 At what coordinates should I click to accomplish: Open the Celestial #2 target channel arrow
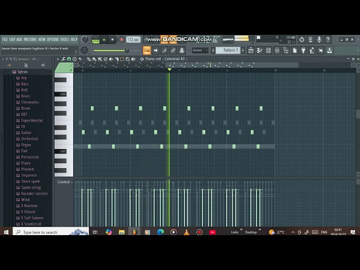click(x=187, y=59)
